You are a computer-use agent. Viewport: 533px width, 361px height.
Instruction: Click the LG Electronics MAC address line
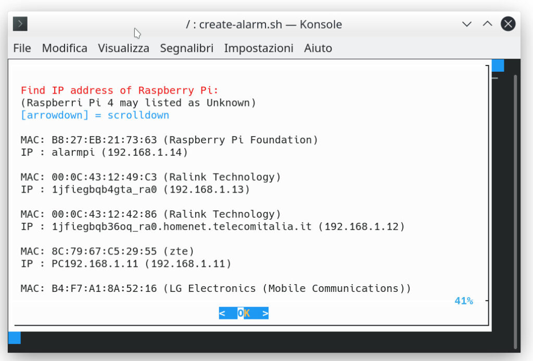[x=215, y=288]
